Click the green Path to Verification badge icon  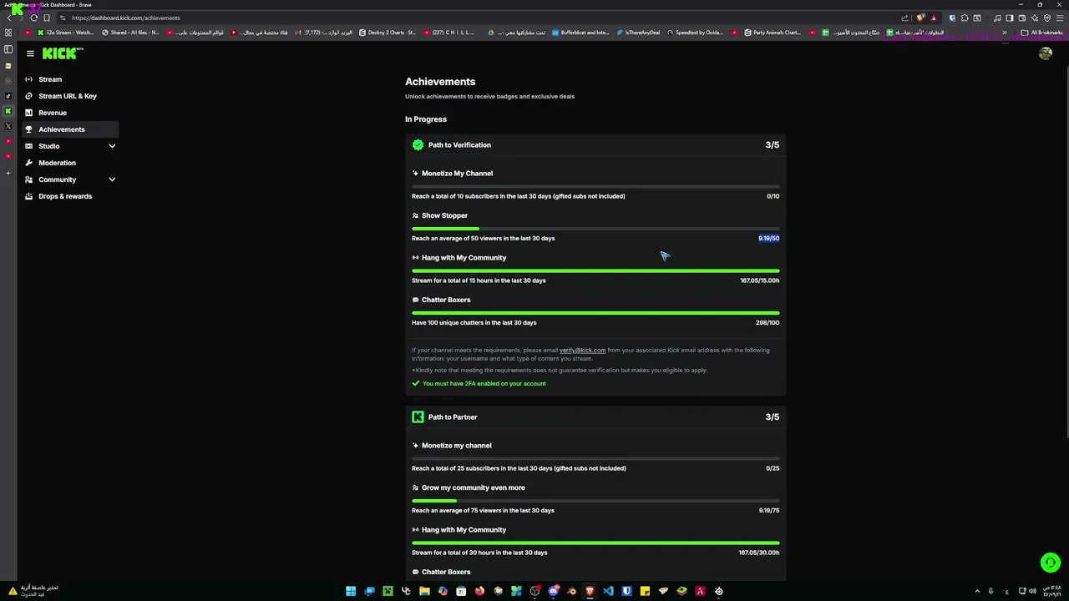pyautogui.click(x=418, y=144)
